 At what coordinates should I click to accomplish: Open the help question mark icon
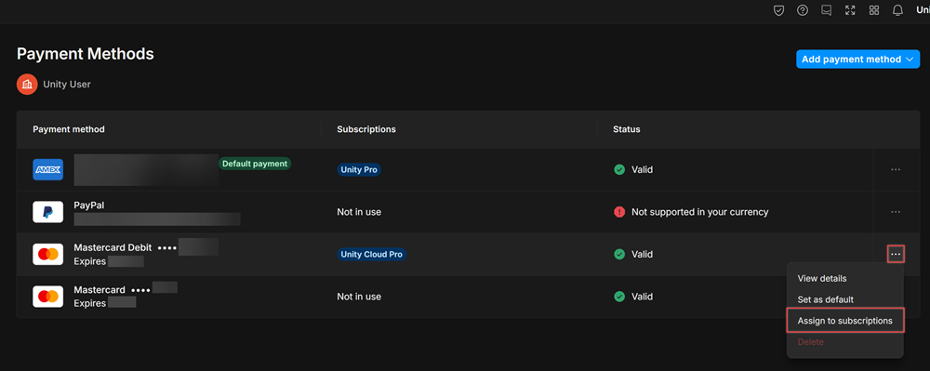point(803,10)
